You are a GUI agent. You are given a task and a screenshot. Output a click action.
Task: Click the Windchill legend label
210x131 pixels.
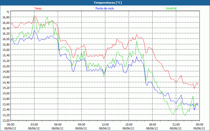tap(171, 8)
